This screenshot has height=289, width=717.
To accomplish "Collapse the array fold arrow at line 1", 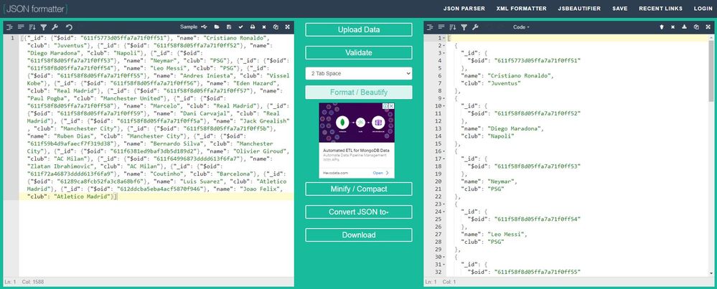I will click(444, 38).
